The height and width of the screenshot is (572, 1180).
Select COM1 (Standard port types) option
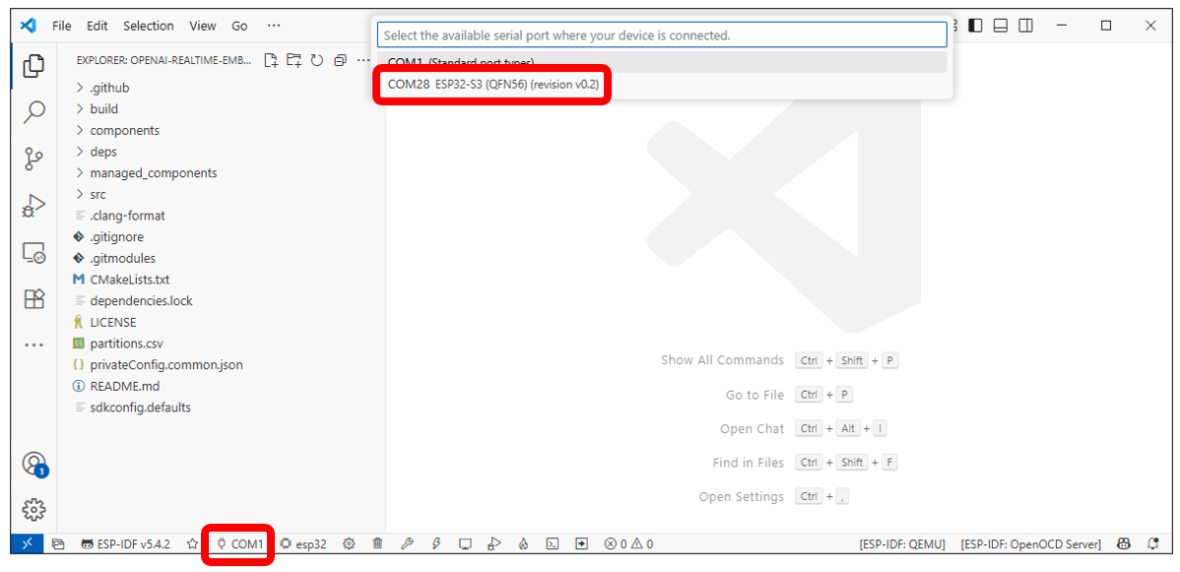(x=662, y=62)
